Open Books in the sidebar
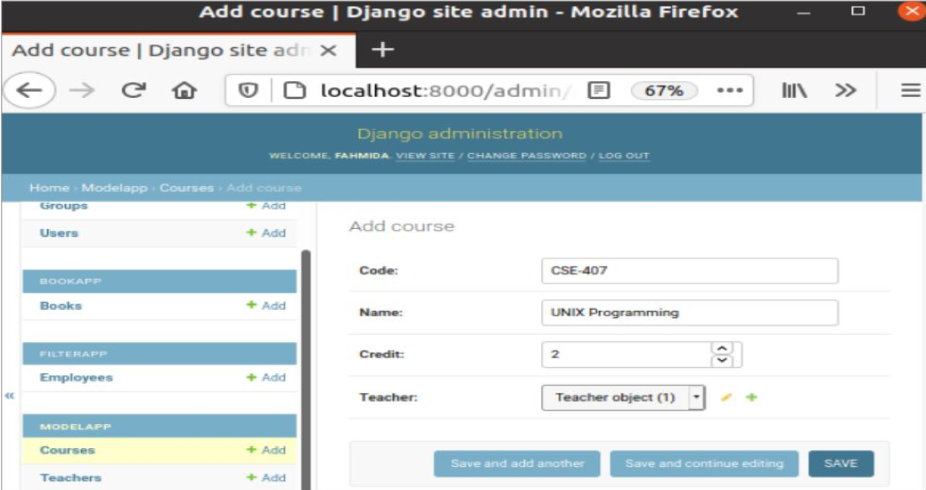Viewport: 926px width, 490px height. (x=61, y=306)
